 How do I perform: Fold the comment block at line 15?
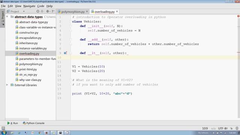(x=71, y=80)
